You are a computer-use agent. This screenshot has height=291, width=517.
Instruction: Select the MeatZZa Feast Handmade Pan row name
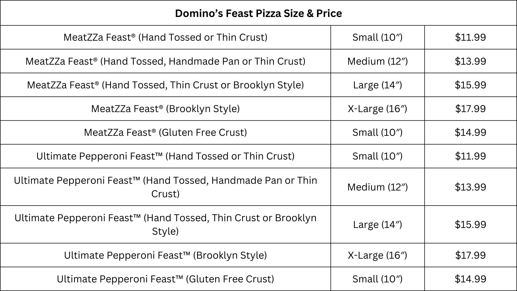[x=165, y=61]
